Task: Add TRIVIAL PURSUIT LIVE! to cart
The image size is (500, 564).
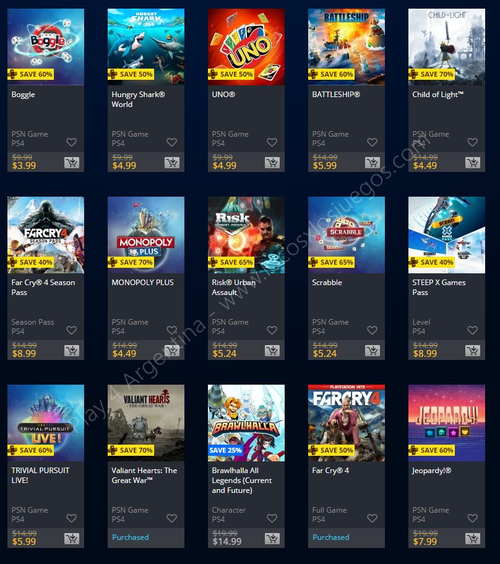Action: [x=72, y=539]
